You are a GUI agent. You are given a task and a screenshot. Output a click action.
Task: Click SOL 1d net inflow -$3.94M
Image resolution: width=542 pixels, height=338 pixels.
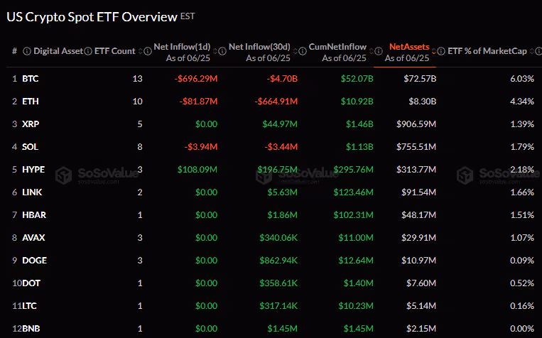coord(201,147)
